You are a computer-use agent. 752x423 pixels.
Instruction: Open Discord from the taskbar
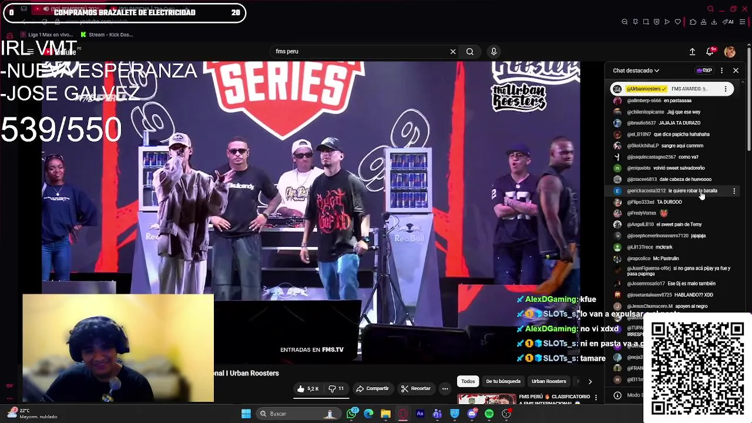472,414
